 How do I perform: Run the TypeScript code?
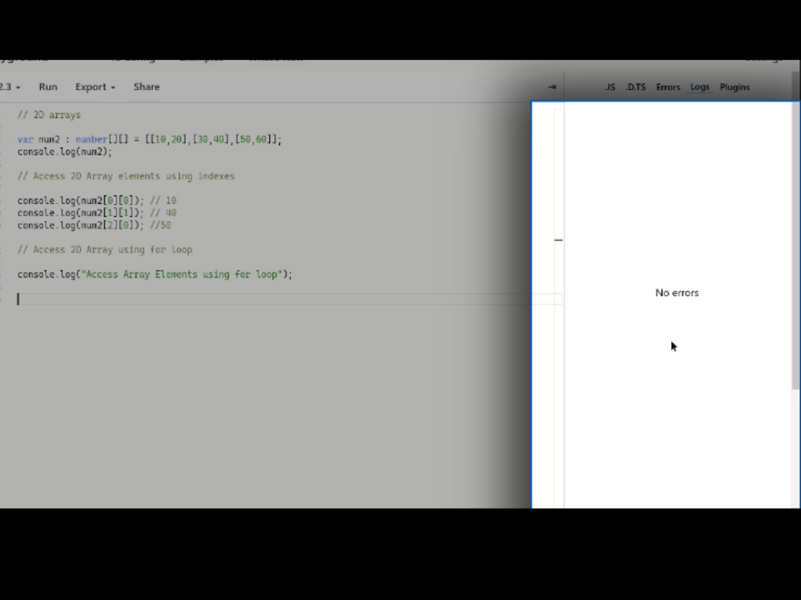click(48, 87)
